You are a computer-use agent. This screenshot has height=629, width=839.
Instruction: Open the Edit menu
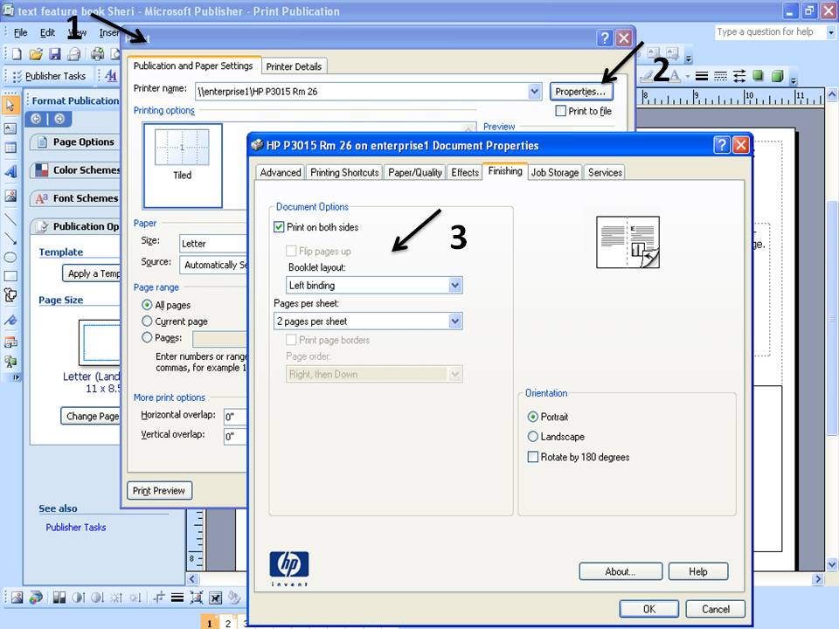[x=47, y=32]
